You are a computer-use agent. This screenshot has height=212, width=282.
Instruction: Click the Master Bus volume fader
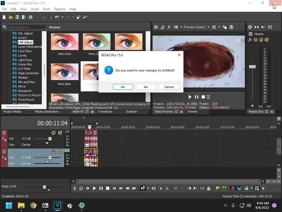click(x=252, y=67)
